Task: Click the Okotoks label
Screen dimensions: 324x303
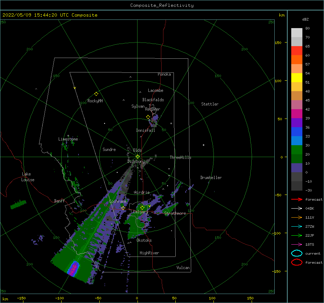Action: 144,240
